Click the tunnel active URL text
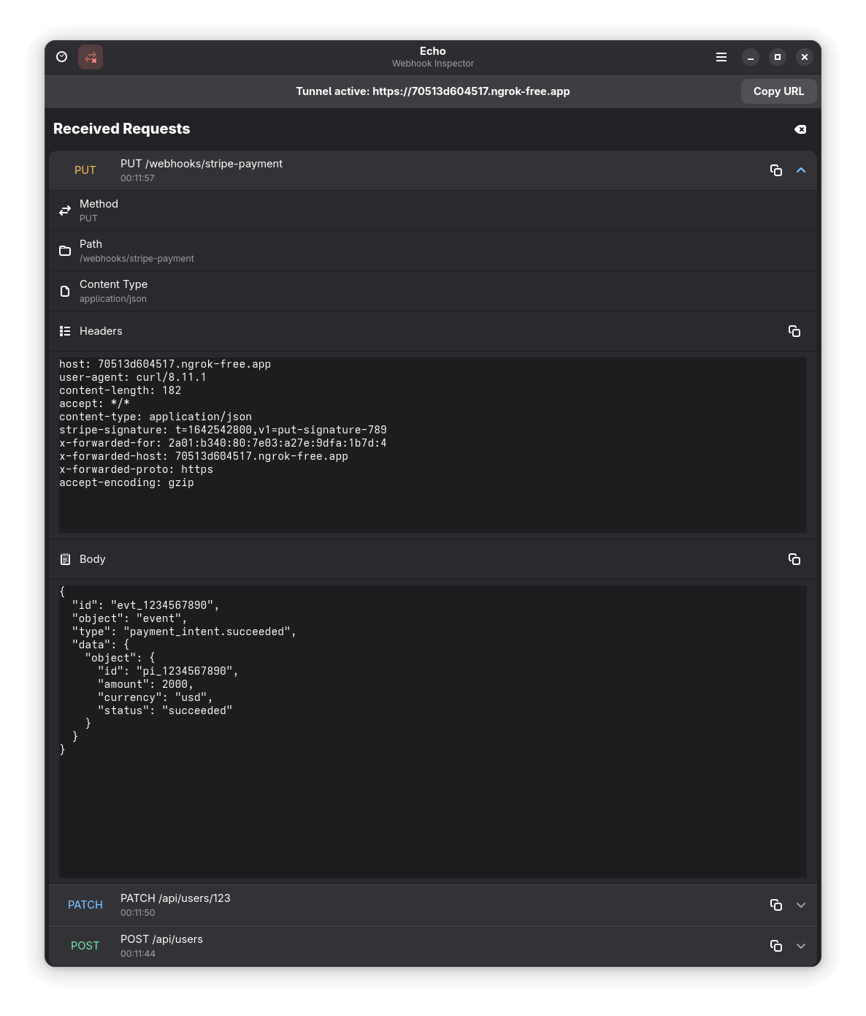 pos(433,91)
